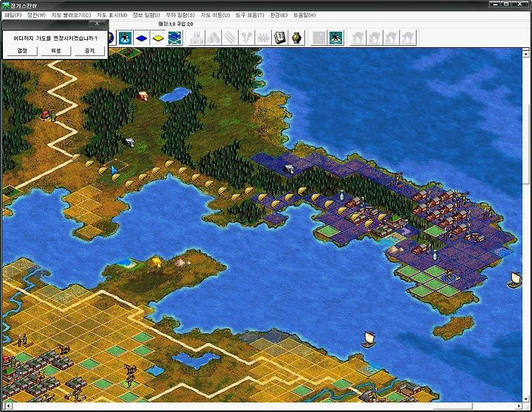This screenshot has height=412, width=532.
Task: Confirm road extension with 결정 button
Action: pos(22,51)
